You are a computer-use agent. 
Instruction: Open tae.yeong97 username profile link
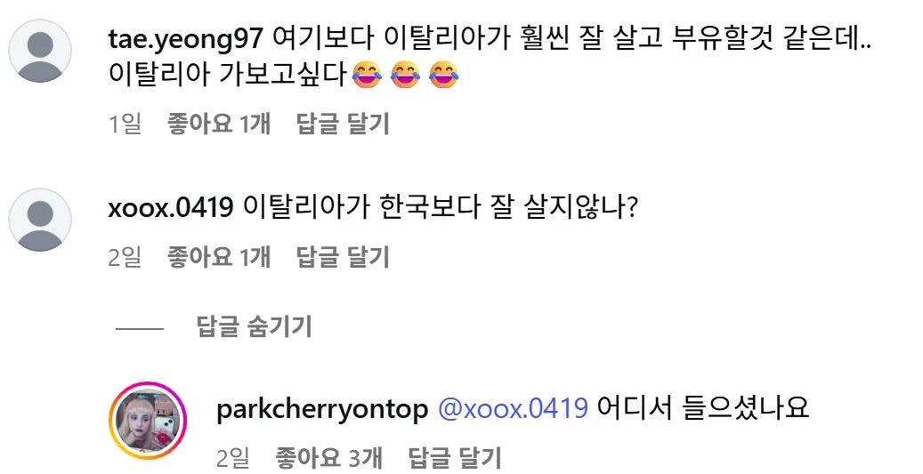pyautogui.click(x=185, y=39)
